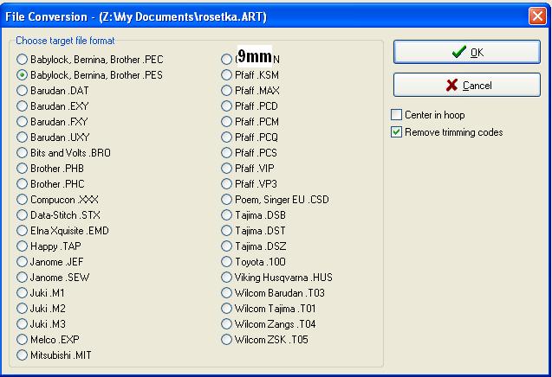Select the Pfaff .PCS format
552x377 pixels.
coord(226,153)
